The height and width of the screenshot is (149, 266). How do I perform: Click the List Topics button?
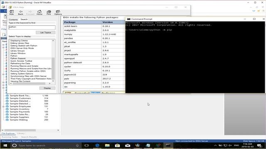click(45, 32)
